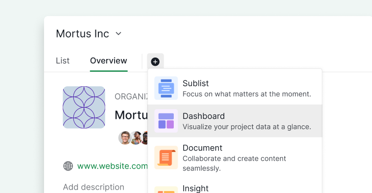Choose the Dashboard option title

pos(204,116)
